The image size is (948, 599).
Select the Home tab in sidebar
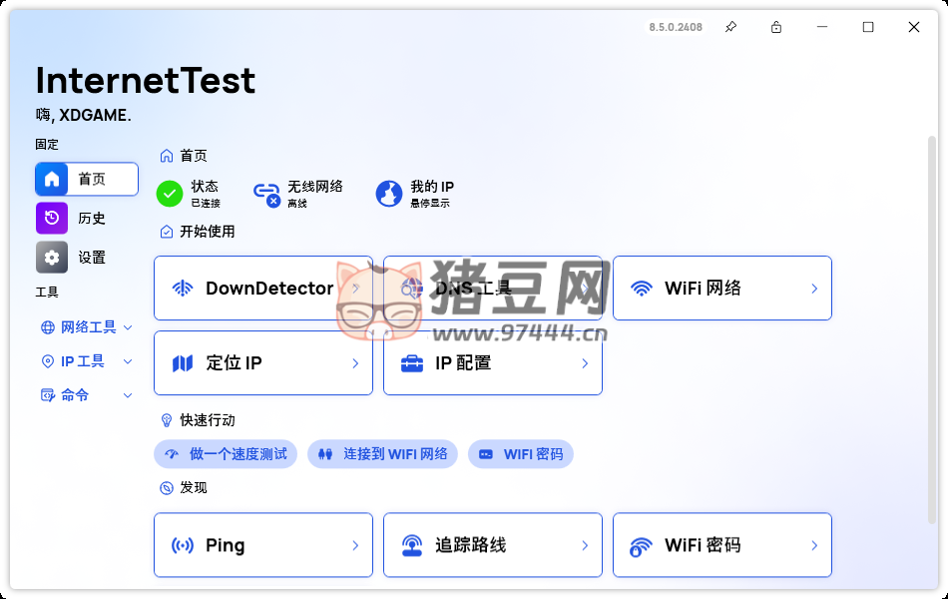[x=87, y=179]
